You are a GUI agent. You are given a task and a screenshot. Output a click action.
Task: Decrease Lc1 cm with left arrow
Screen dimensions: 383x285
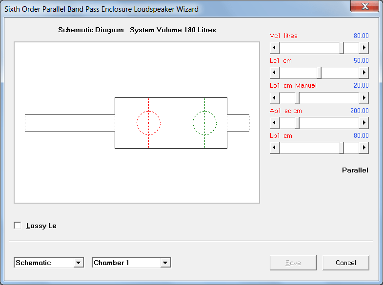coord(275,73)
